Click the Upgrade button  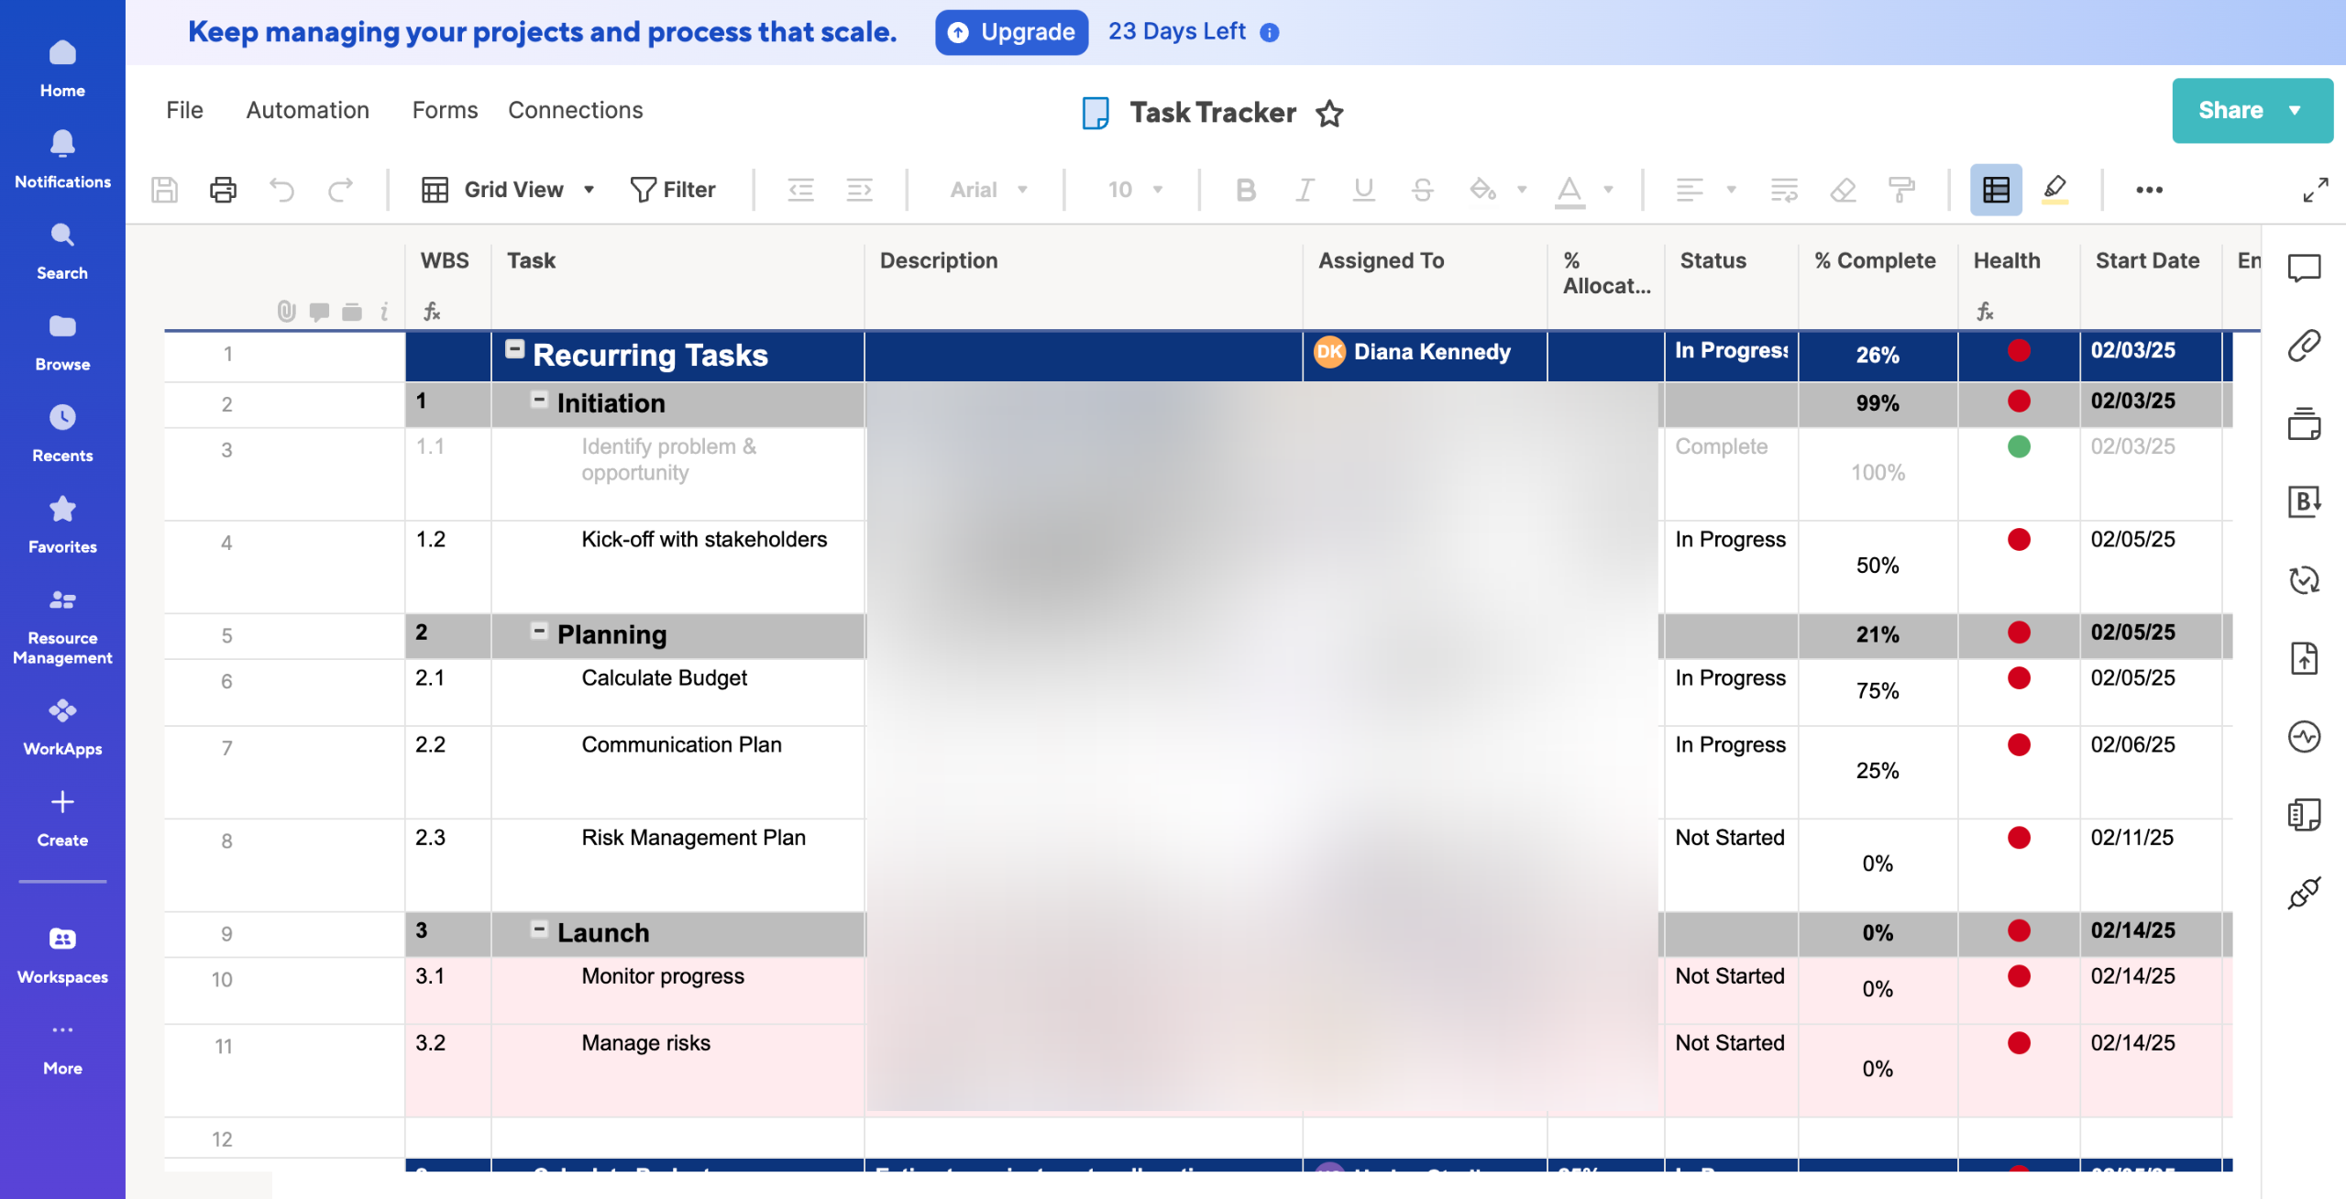1011,32
